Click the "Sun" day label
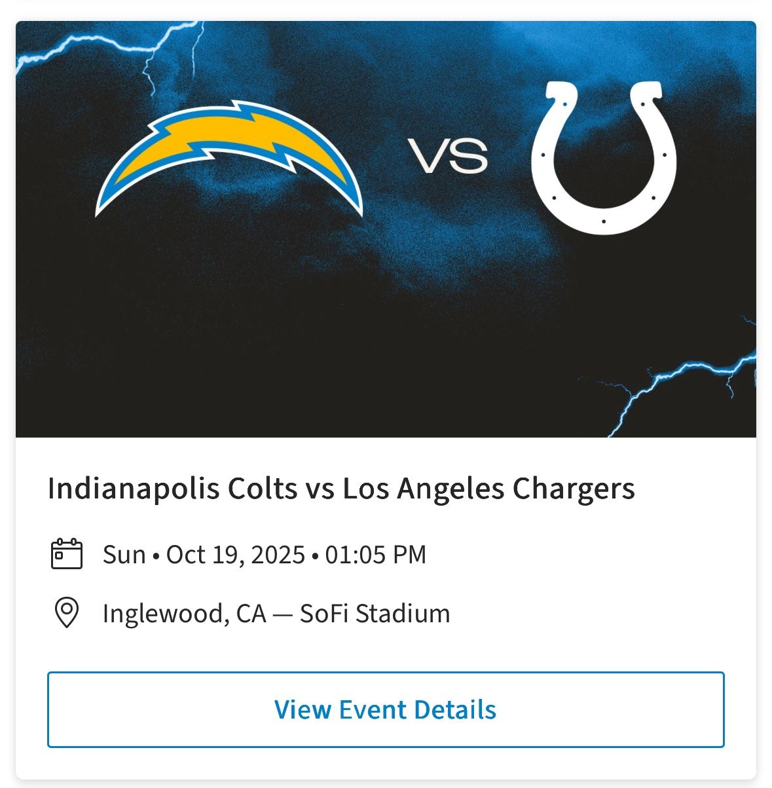 click(124, 555)
